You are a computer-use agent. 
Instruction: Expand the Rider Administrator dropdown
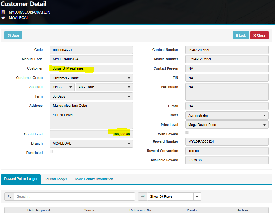tap(265, 115)
